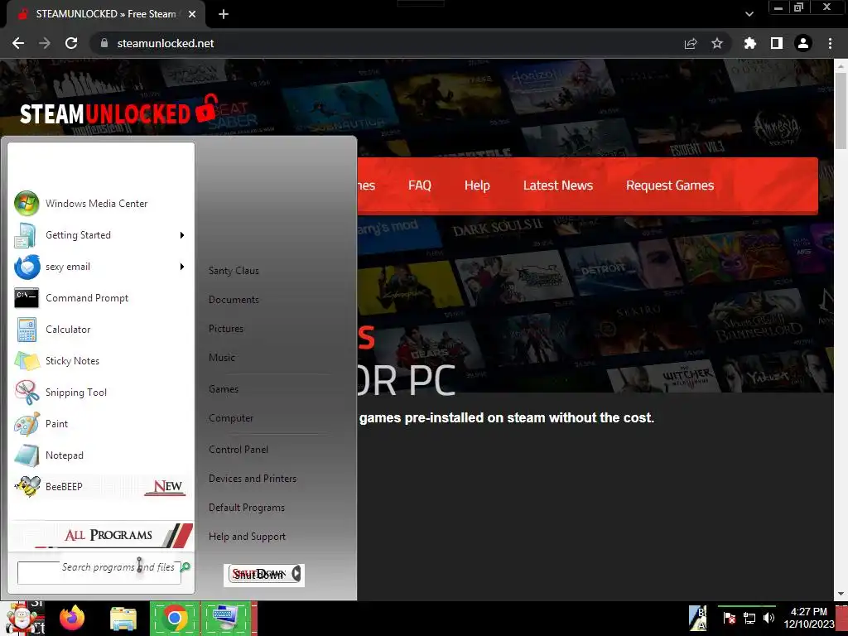Screen dimensions: 848x636
Task: Click the Search programs and files box
Action: (99, 573)
